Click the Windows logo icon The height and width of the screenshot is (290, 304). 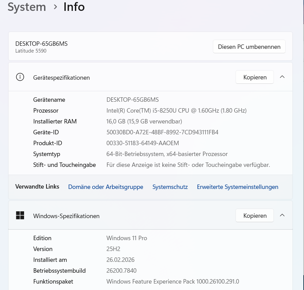coord(20,215)
